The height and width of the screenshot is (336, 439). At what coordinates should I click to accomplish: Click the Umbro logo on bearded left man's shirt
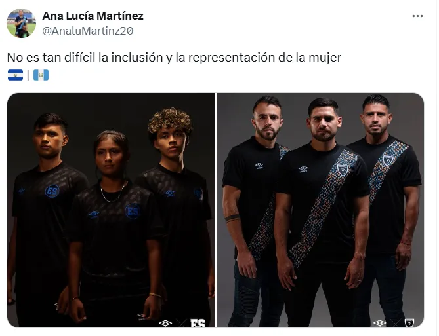pos(259,166)
